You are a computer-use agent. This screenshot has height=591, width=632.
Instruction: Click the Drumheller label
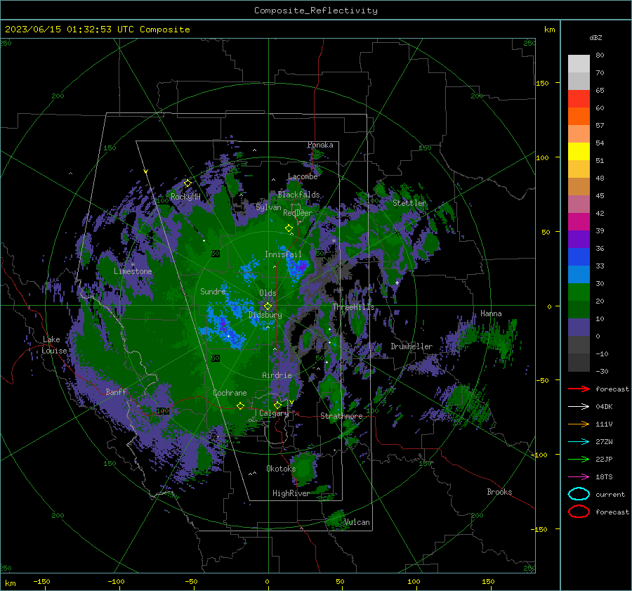pyautogui.click(x=412, y=346)
